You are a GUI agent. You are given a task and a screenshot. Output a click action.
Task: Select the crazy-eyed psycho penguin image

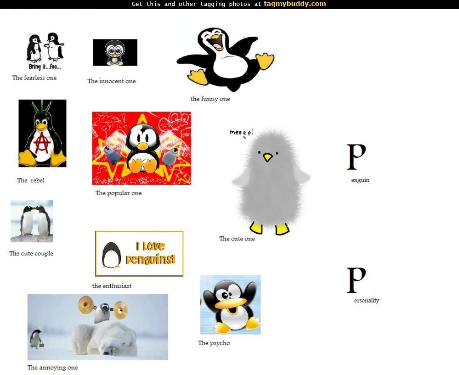pos(230,305)
